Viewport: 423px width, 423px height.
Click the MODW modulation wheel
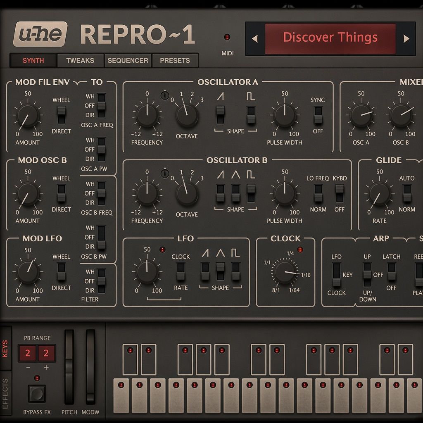click(90, 367)
